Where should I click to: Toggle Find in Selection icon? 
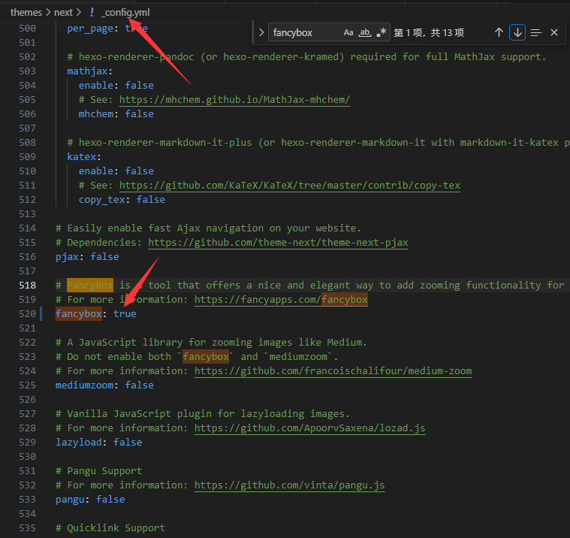click(x=535, y=33)
